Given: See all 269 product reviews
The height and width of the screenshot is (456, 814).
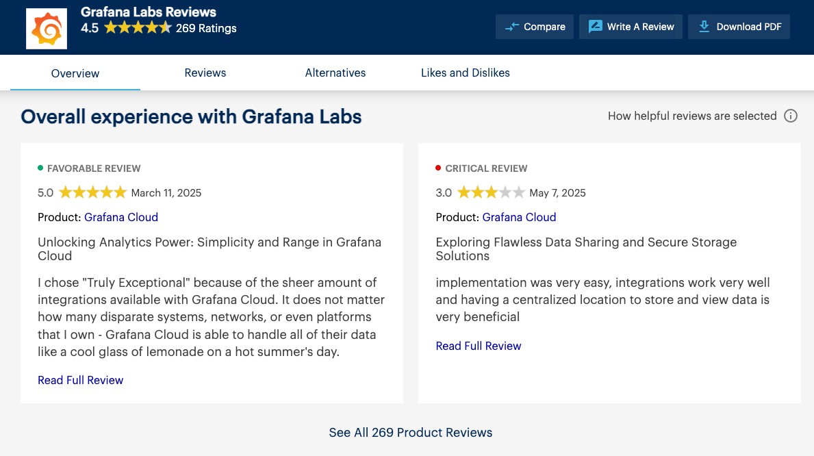Looking at the screenshot, I should coord(411,433).
